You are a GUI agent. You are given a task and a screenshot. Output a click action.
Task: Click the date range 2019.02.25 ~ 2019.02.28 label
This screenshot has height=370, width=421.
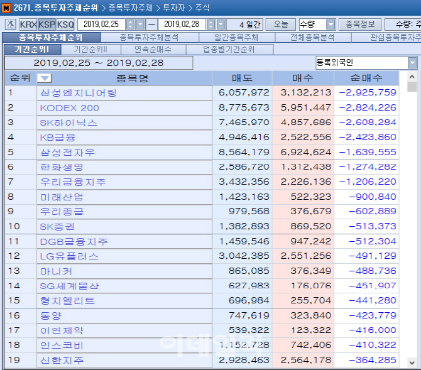pyautogui.click(x=99, y=63)
